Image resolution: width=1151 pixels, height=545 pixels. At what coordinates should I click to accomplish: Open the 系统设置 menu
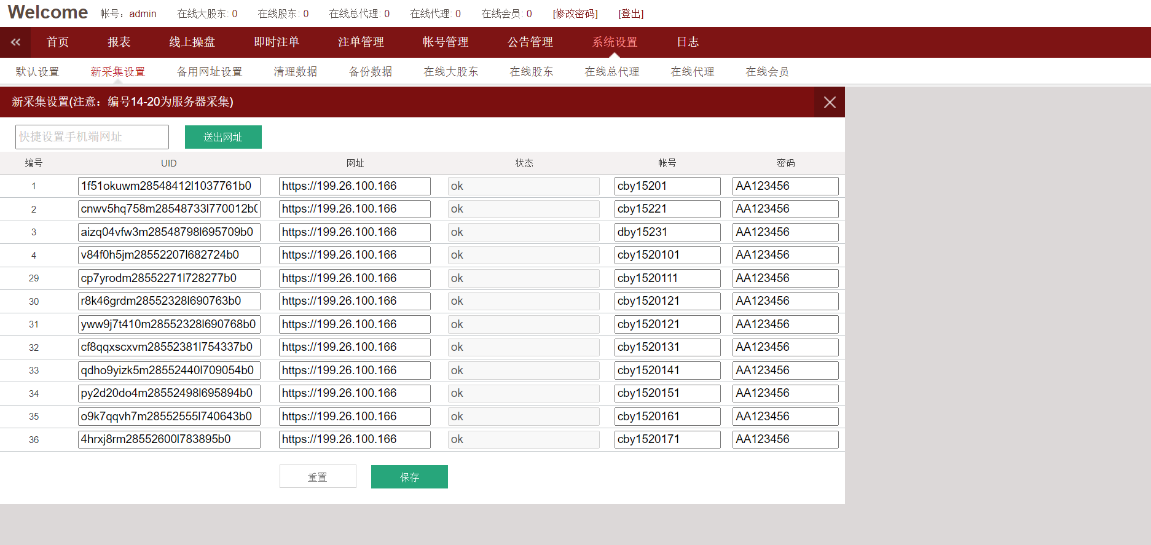coord(614,42)
